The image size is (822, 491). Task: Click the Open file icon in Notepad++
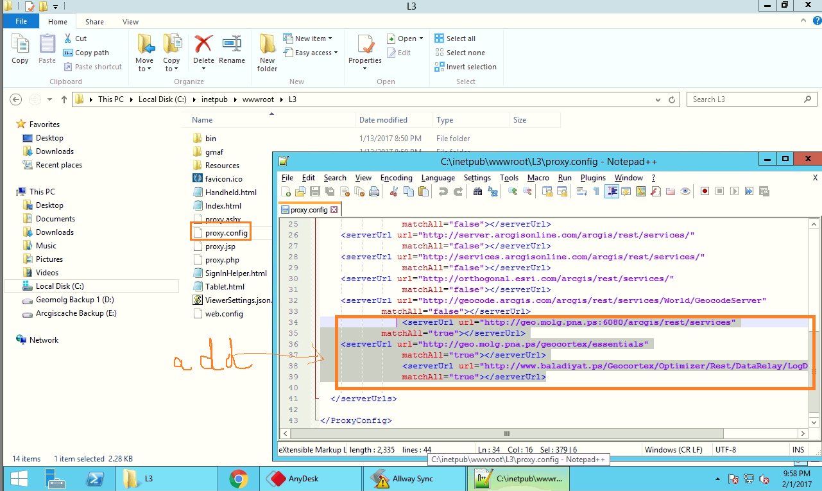[x=300, y=191]
